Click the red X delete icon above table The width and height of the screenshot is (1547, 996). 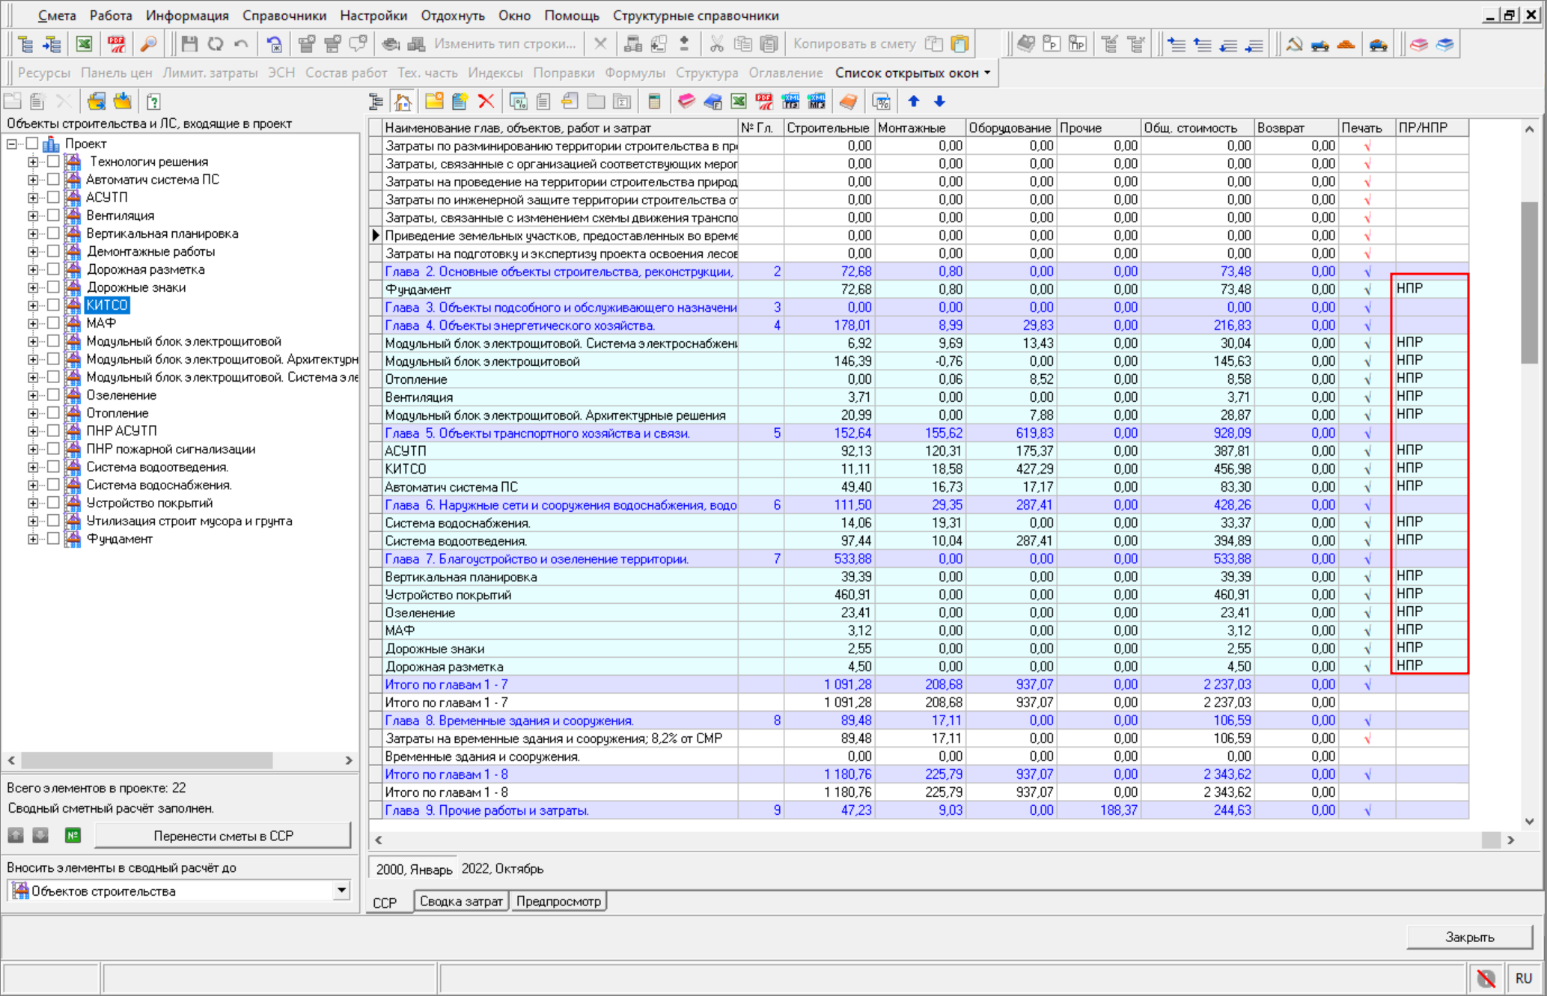coord(486,102)
